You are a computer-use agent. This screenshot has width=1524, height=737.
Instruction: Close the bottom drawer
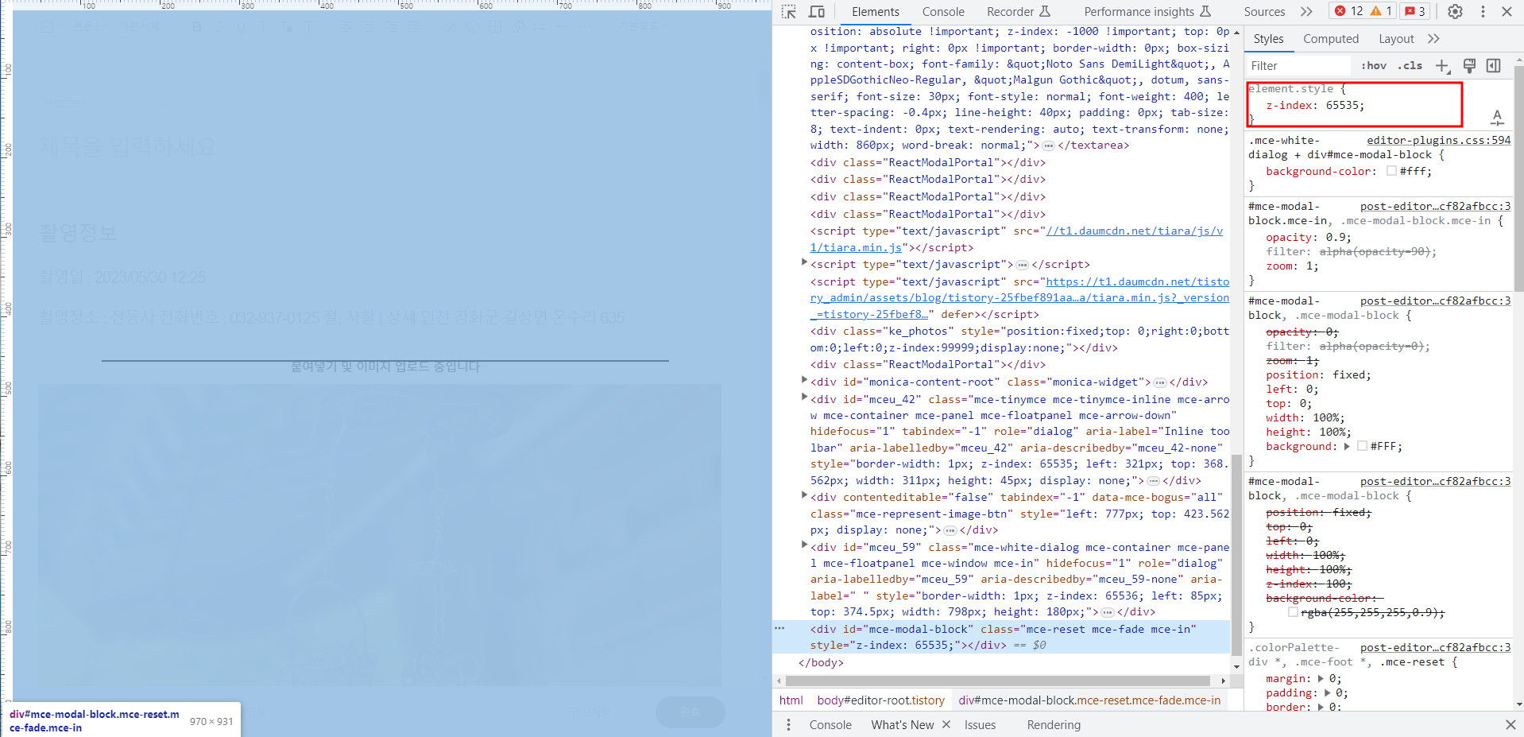point(1510,724)
